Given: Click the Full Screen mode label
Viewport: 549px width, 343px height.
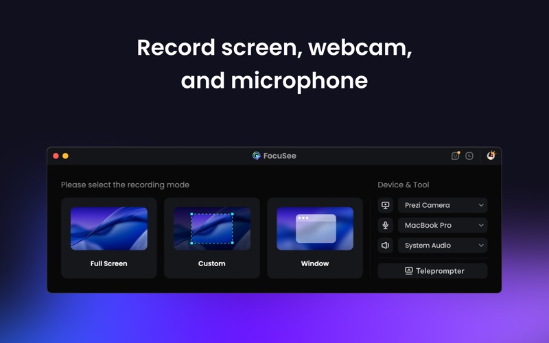Looking at the screenshot, I should pos(109,263).
